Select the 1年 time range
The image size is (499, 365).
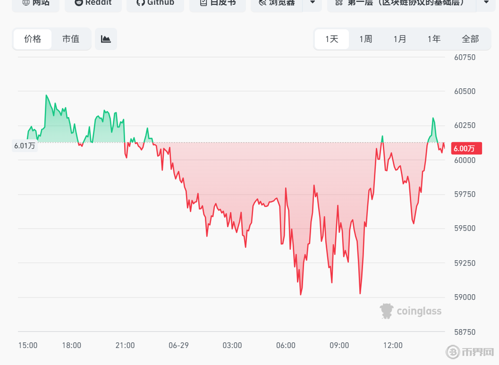point(434,39)
